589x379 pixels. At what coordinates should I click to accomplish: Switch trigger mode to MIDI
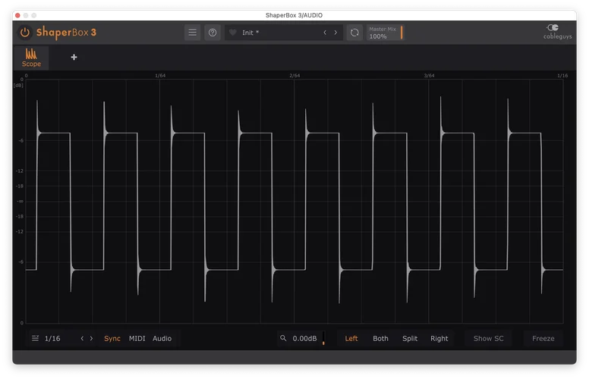[137, 339]
